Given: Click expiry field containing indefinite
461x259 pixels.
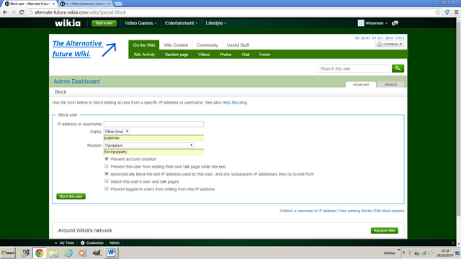Looking at the screenshot, I should point(153,138).
